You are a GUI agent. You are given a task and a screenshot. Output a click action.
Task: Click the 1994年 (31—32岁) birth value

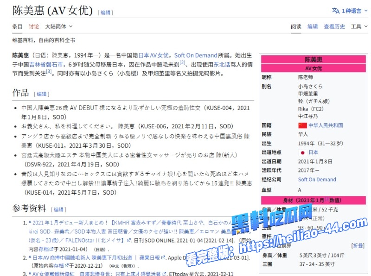[x=320, y=144]
